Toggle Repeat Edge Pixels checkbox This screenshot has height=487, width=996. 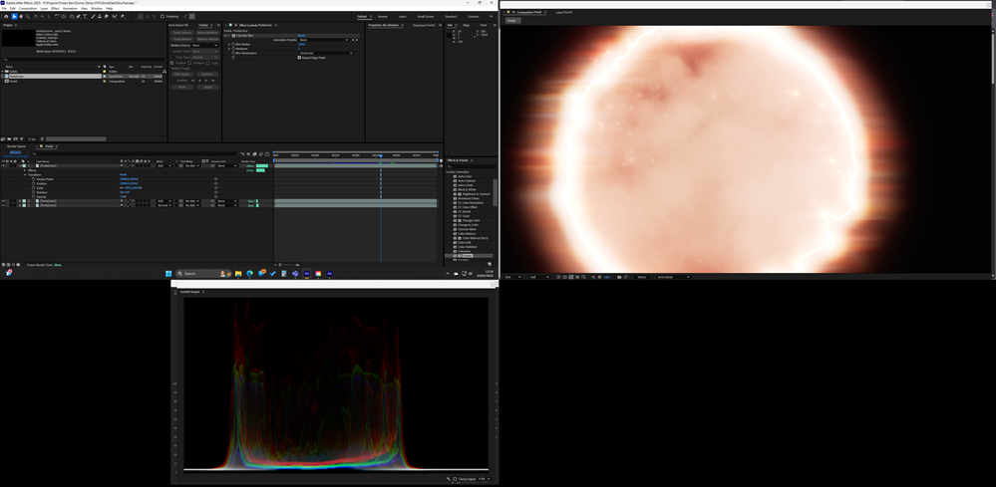click(300, 58)
